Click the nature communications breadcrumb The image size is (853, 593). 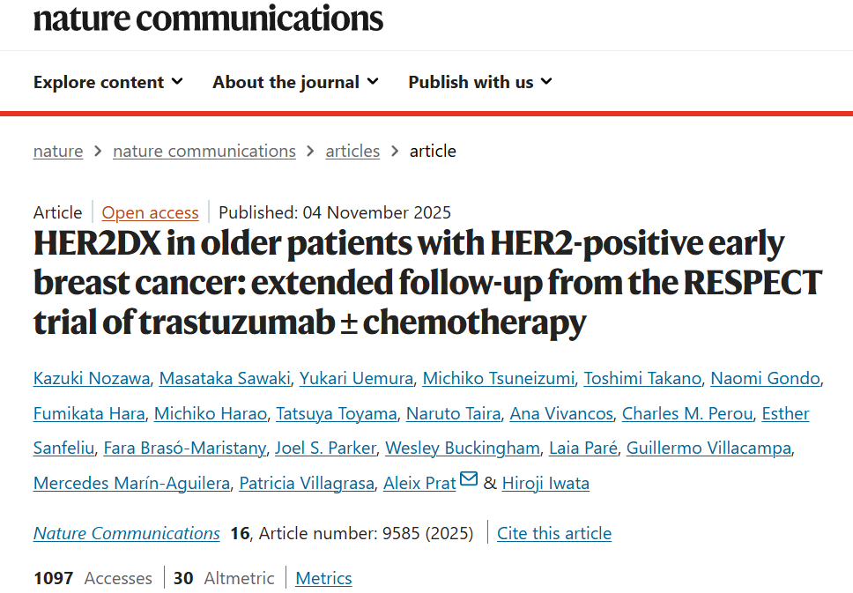pos(204,151)
